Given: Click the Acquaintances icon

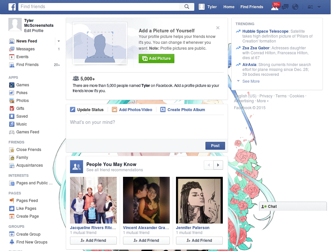Looking at the screenshot, I should [x=12, y=165].
